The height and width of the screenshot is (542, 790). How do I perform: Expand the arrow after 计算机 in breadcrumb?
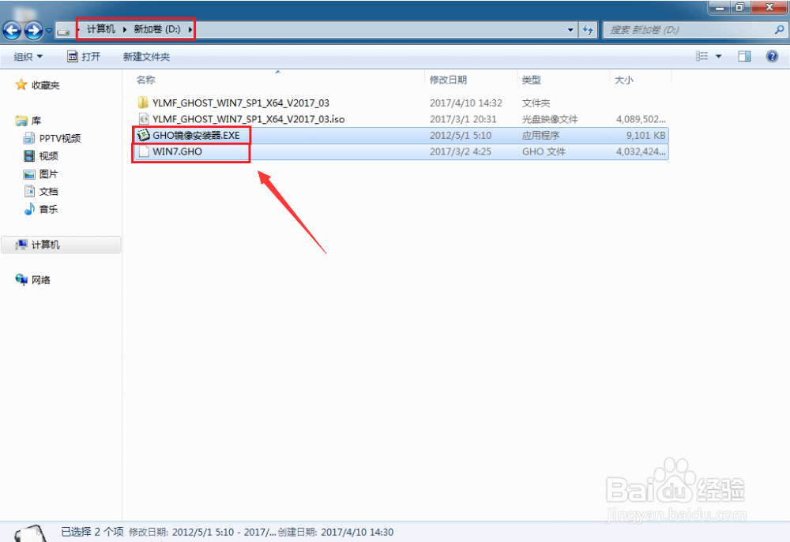[x=125, y=30]
